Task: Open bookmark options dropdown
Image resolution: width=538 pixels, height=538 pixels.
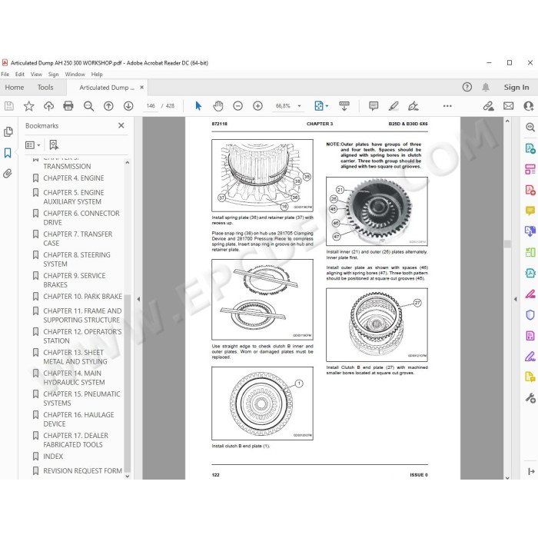Action: (32, 145)
